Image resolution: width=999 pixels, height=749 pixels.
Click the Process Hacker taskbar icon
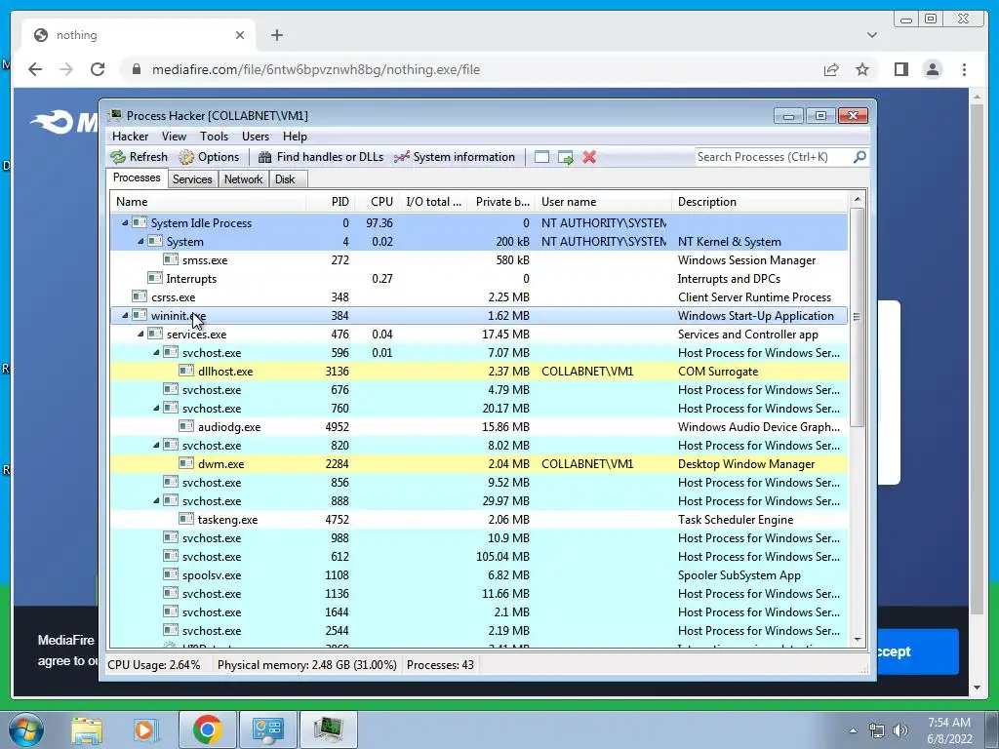tap(328, 729)
